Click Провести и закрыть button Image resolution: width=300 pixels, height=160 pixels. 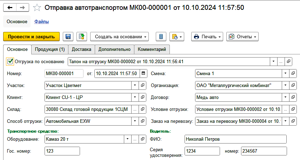tap(31, 36)
